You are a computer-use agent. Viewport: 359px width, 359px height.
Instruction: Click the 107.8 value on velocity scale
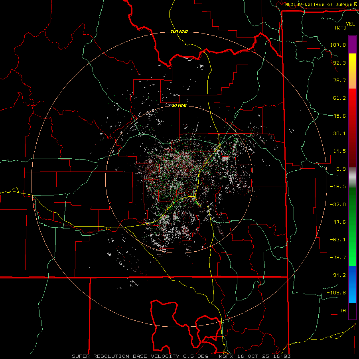338,45
